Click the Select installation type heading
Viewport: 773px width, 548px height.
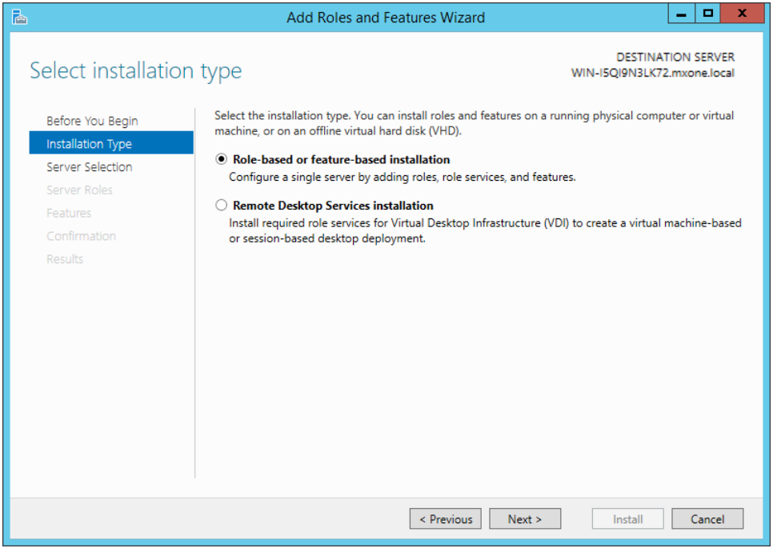(x=135, y=71)
